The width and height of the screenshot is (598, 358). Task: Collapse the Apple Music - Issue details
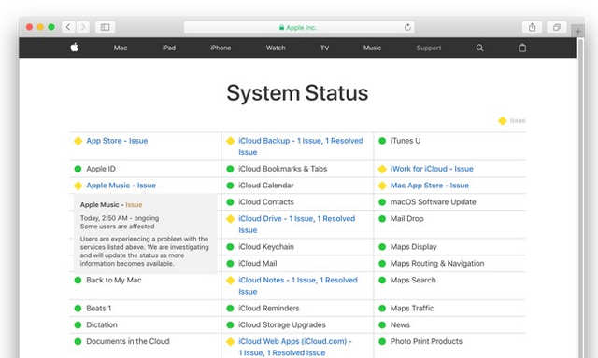[121, 186]
